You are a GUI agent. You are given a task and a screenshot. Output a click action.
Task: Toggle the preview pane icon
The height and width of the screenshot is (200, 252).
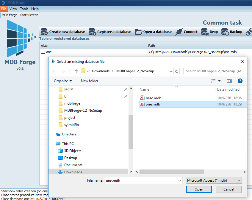[229, 81]
